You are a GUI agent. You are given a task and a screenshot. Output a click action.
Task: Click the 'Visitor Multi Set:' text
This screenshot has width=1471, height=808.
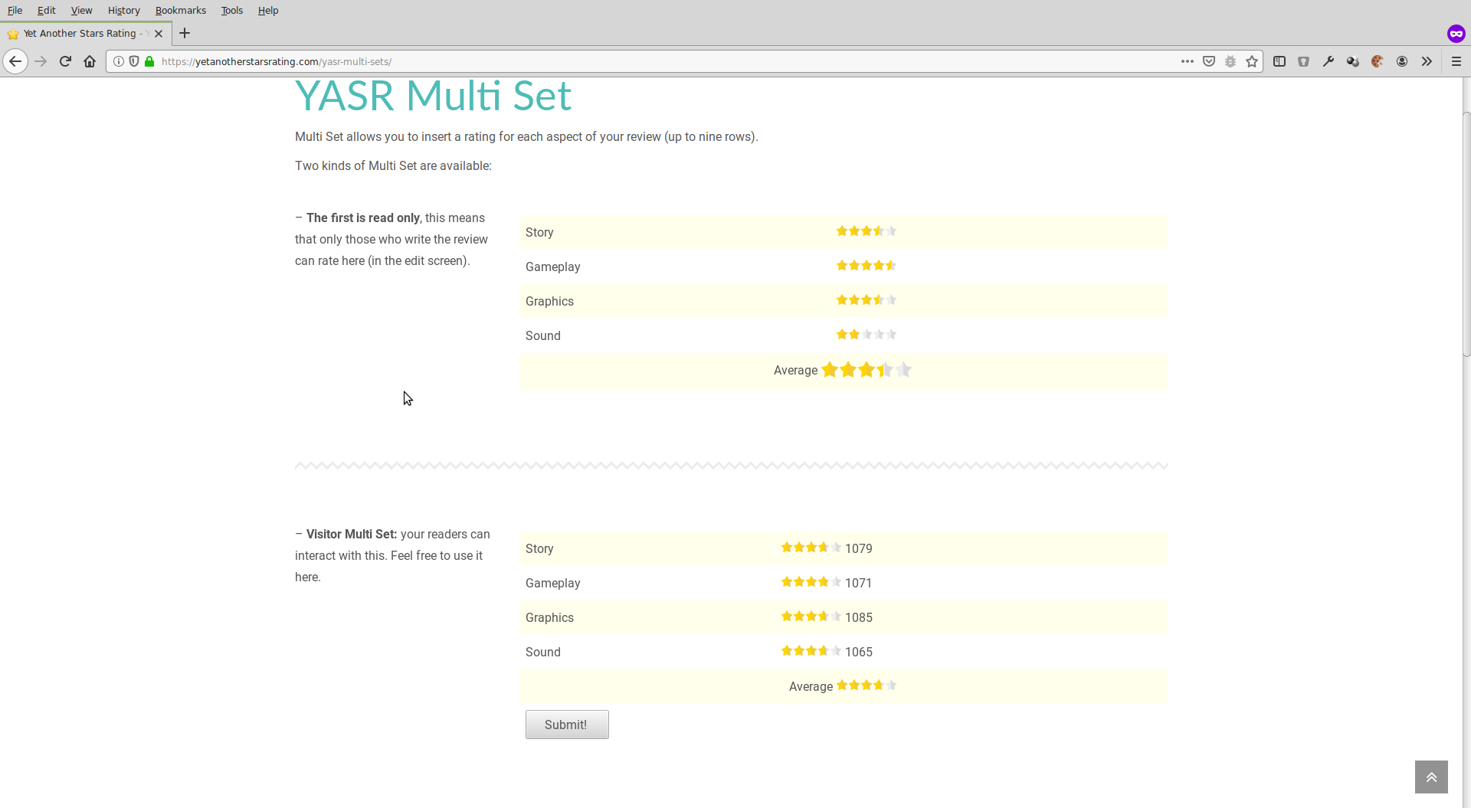(x=352, y=535)
